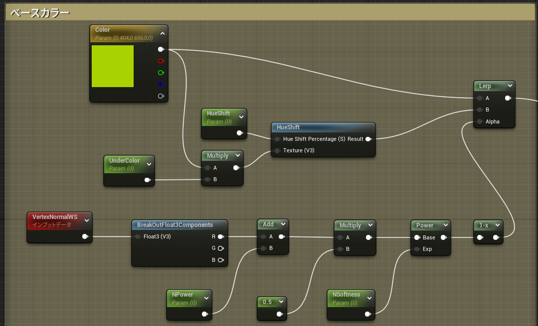Click the Hue Shift Percentage (S) input pin
The image size is (538, 326).
pos(277,139)
